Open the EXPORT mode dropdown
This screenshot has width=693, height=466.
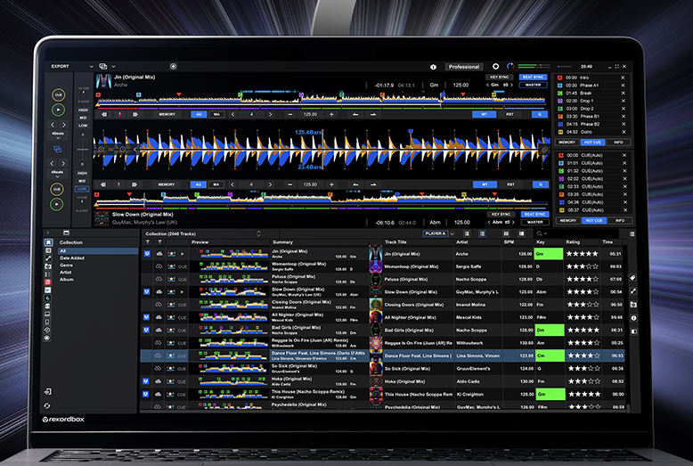point(91,67)
